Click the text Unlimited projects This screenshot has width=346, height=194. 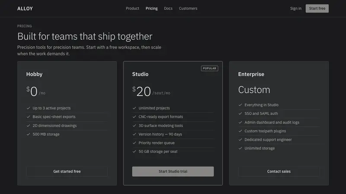(x=154, y=108)
